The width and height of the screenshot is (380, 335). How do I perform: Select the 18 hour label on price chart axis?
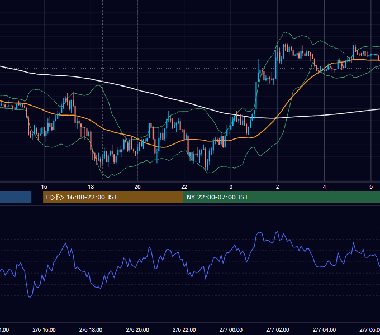(x=91, y=187)
